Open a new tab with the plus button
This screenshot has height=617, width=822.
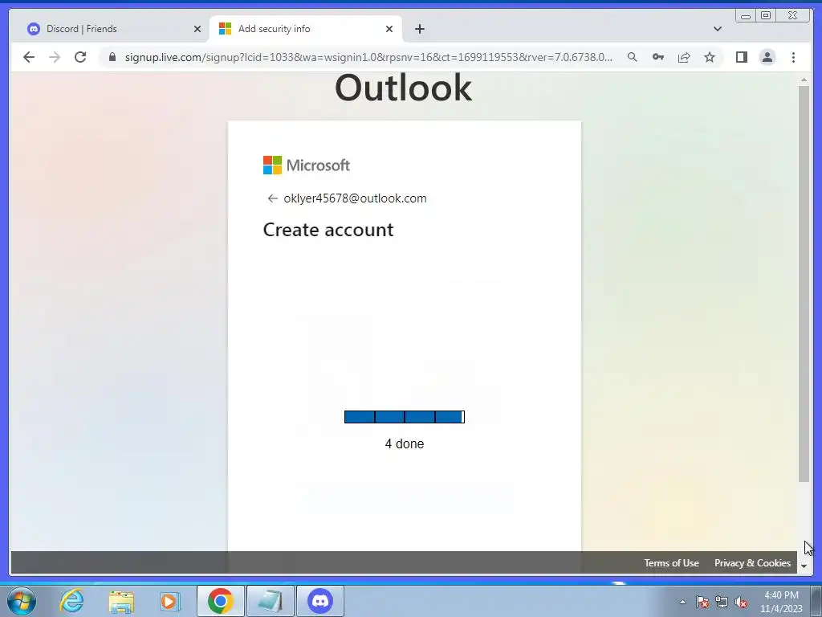pos(419,29)
